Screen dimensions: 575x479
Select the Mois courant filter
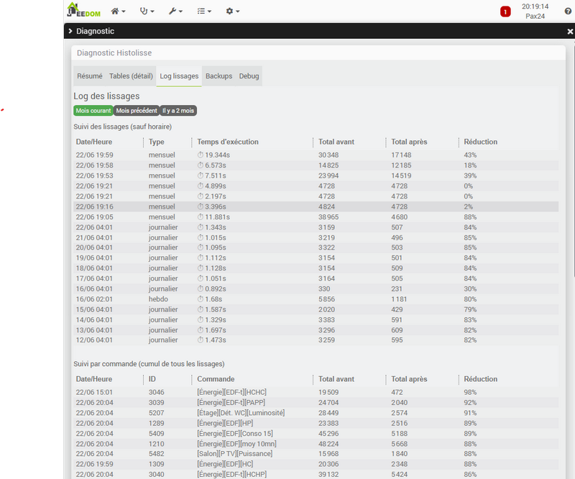[93, 111]
